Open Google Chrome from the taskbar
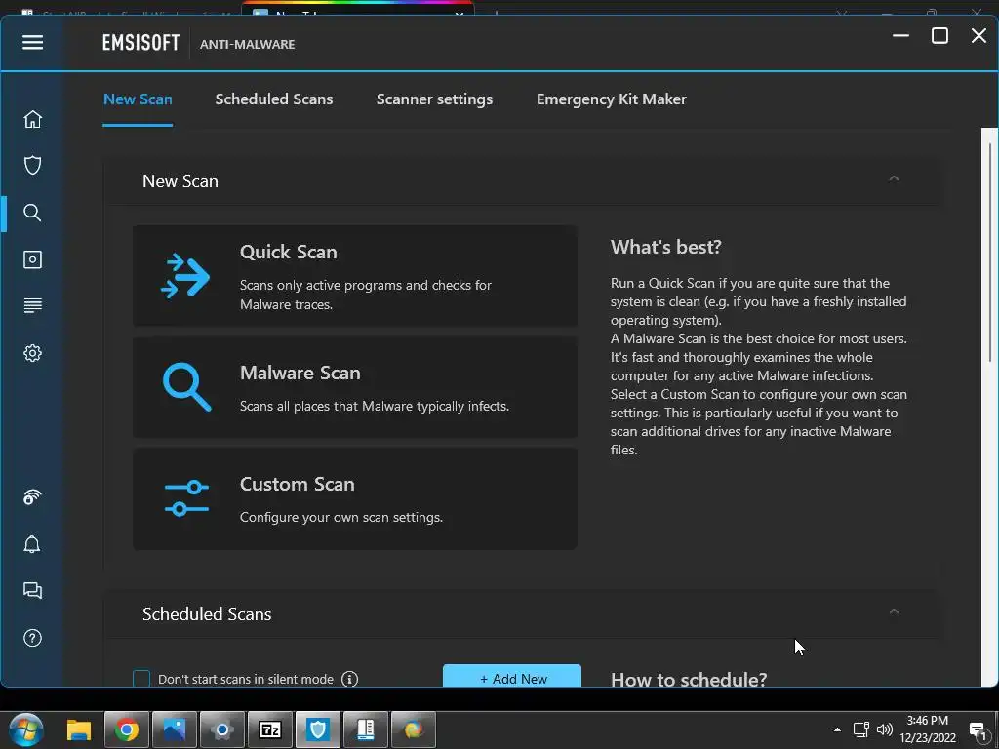The width and height of the screenshot is (999, 749). [126, 729]
